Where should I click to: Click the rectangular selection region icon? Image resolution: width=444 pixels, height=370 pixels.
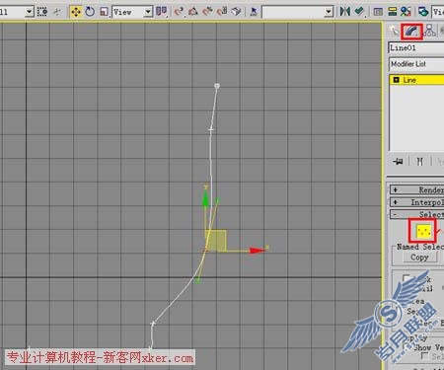coord(42,12)
